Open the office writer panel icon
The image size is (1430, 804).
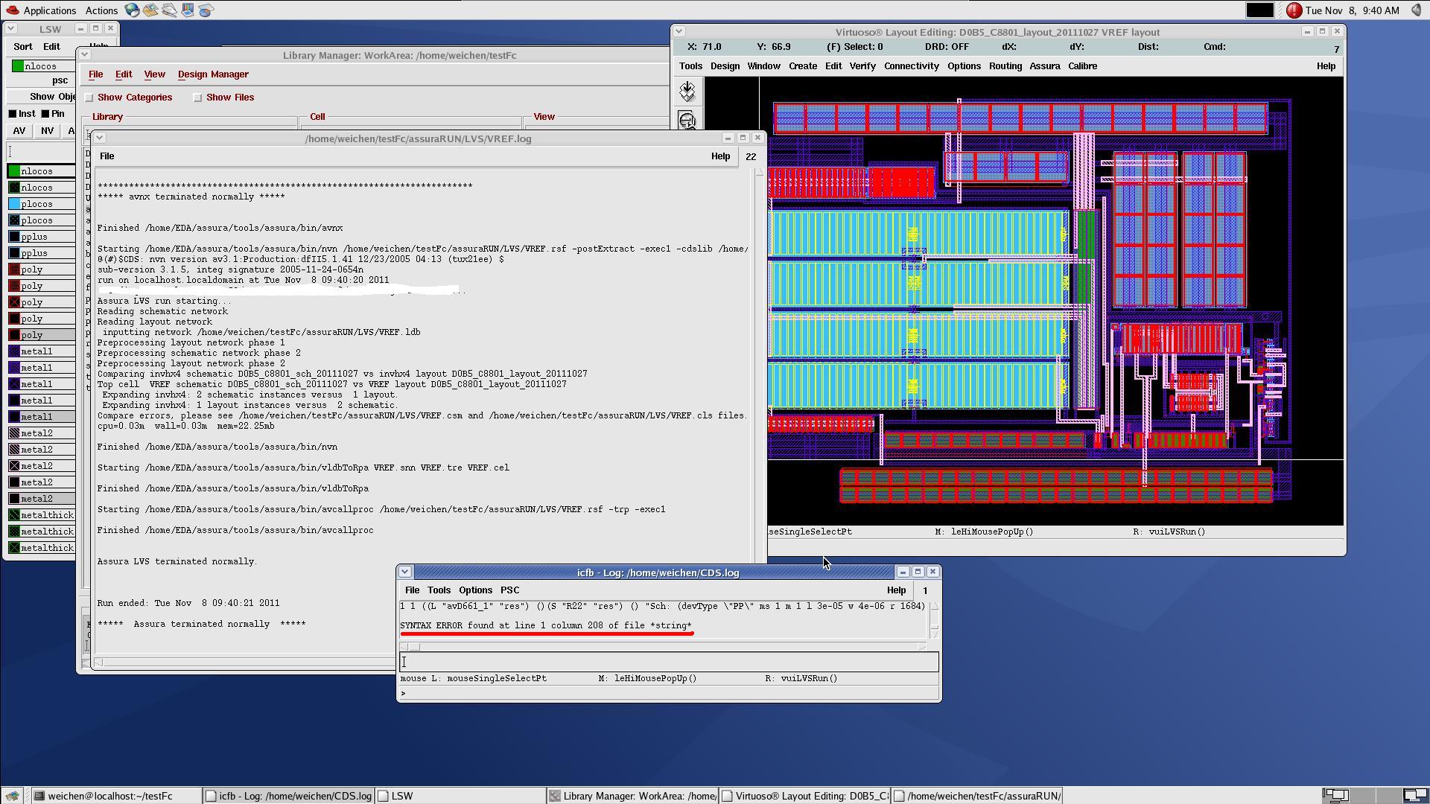click(169, 10)
